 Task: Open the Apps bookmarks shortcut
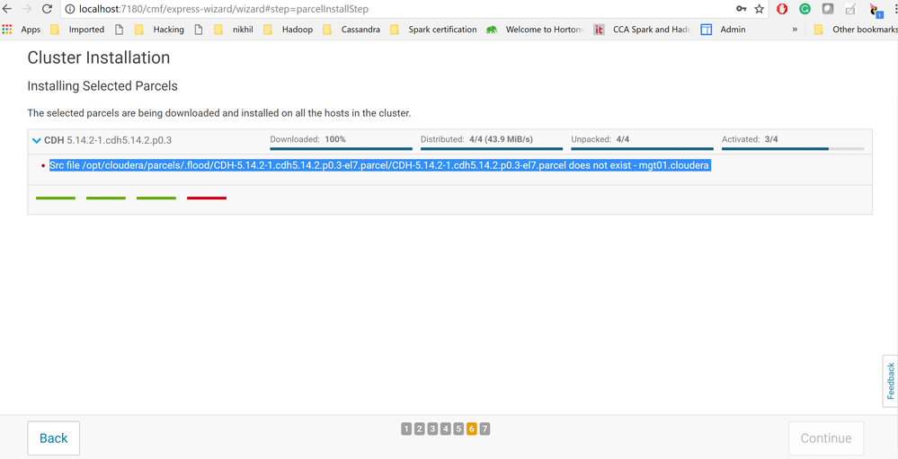22,30
